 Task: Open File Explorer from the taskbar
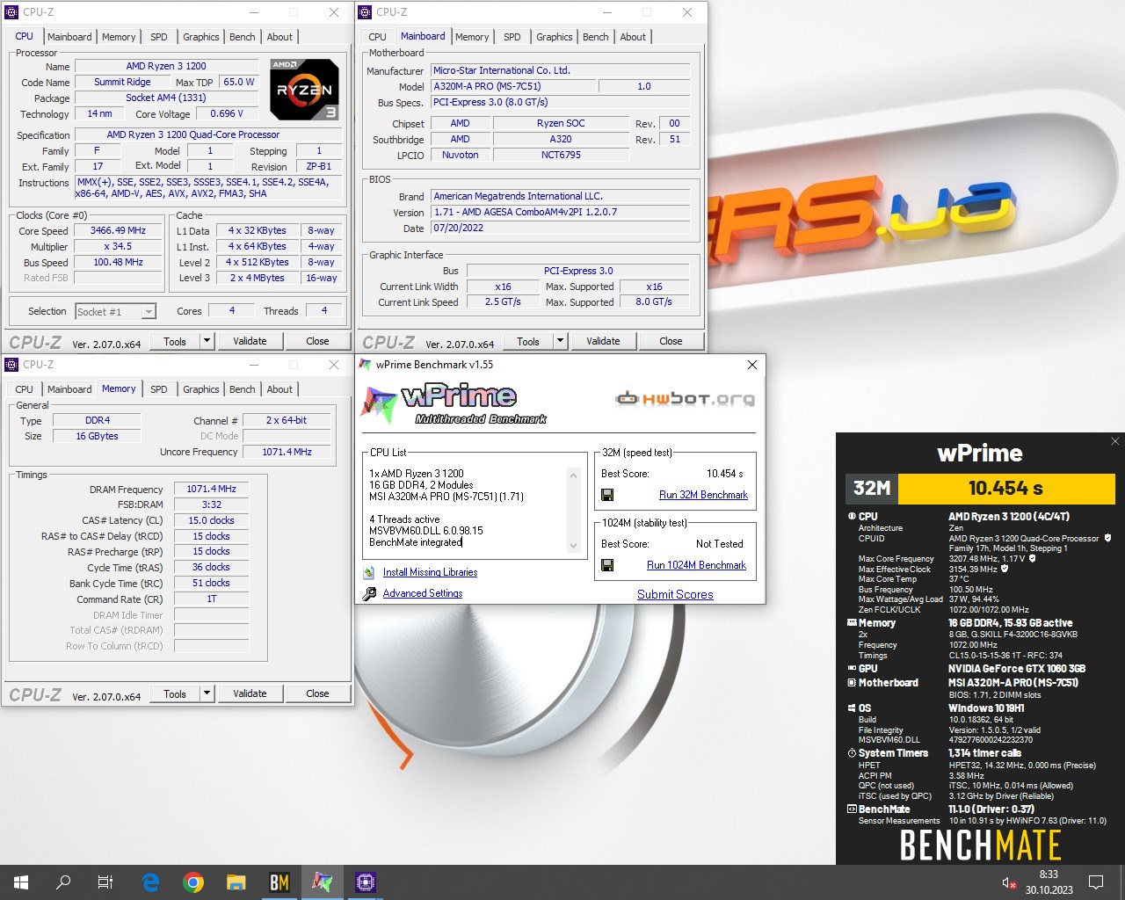tap(236, 882)
